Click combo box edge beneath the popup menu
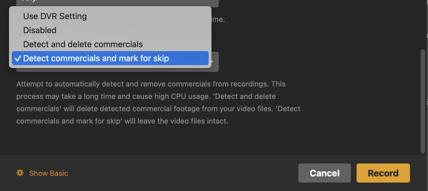 point(118,70)
